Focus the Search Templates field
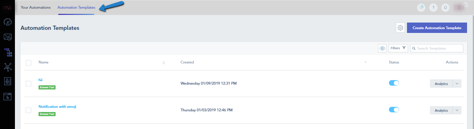This screenshot has width=474, height=129. tap(436, 48)
